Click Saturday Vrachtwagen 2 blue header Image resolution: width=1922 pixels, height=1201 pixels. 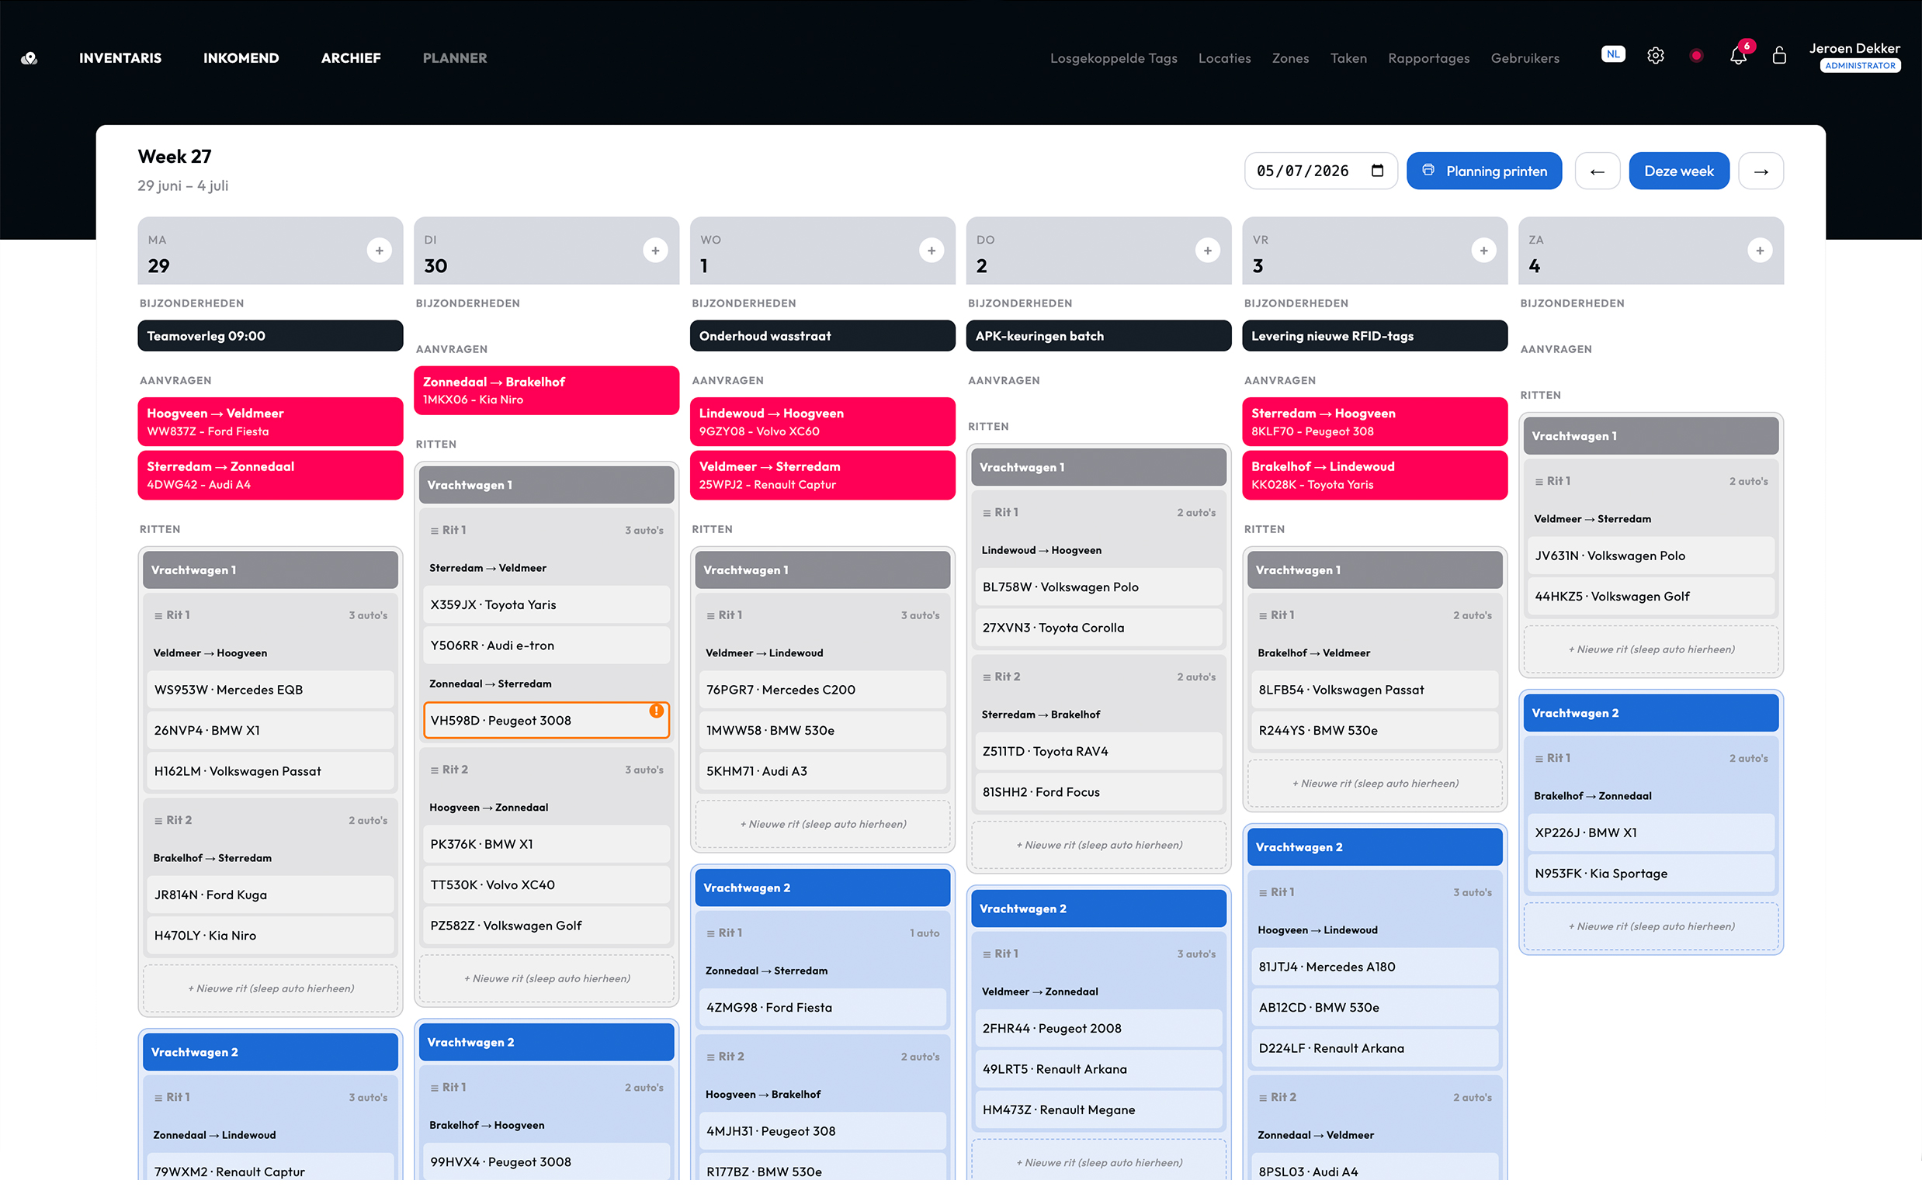click(1650, 713)
